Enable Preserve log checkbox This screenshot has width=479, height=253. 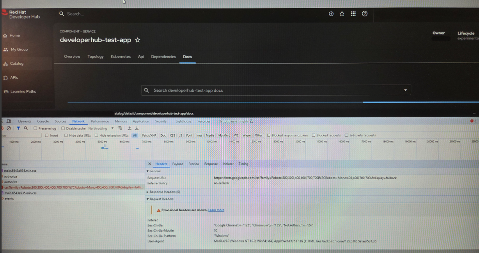[x=35, y=128]
